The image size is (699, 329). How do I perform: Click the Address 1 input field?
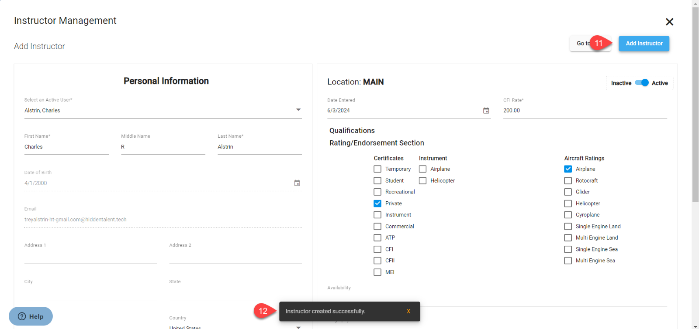[90, 257]
